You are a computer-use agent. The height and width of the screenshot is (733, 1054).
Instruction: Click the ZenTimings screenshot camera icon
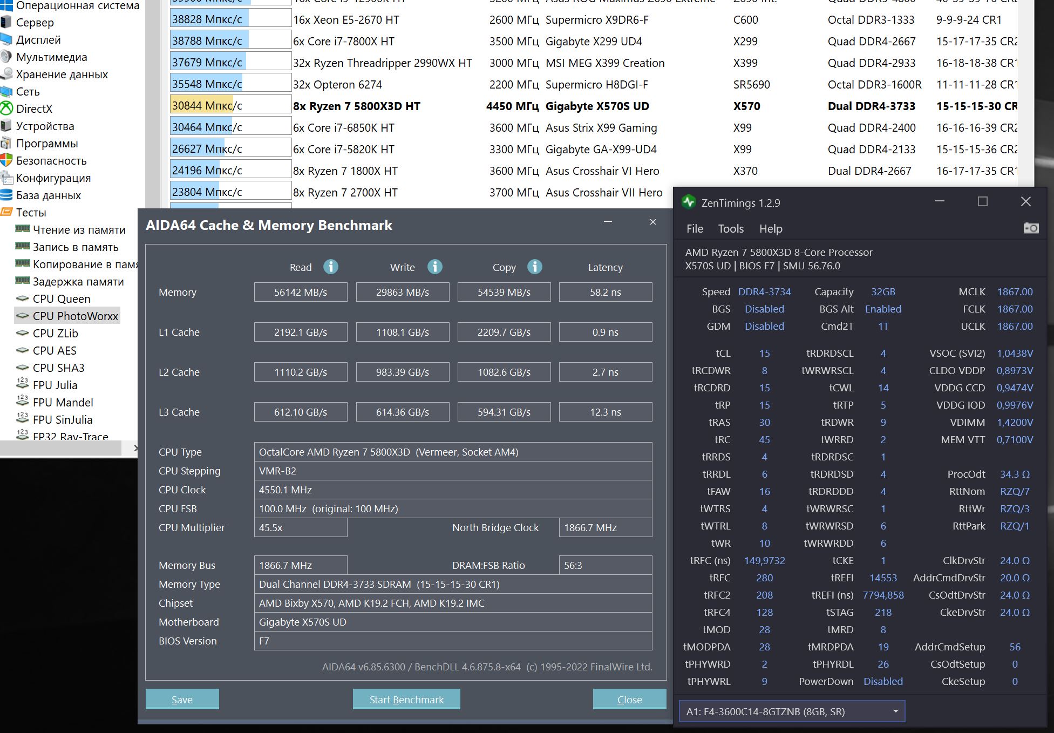point(1030,228)
